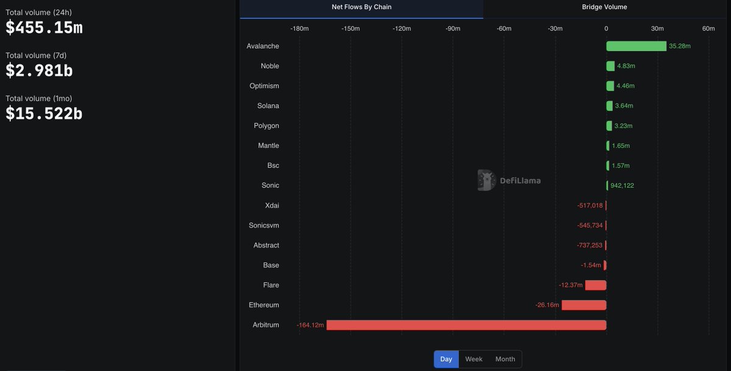This screenshot has width=731, height=371.
Task: Click the Sonicsvm chain label
Action: (264, 225)
